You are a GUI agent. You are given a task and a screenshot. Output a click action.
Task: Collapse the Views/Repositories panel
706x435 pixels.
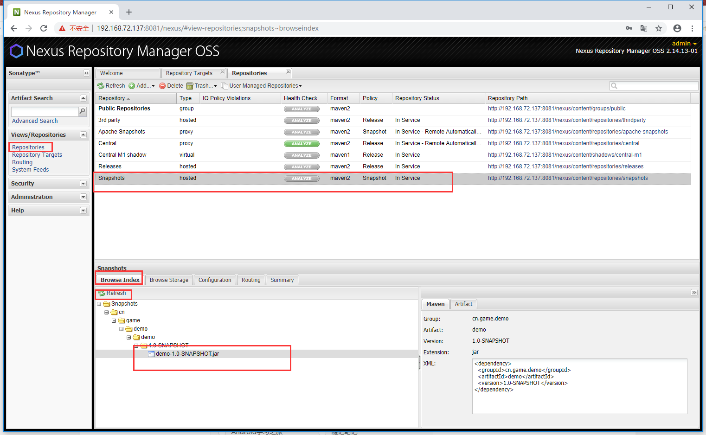click(x=83, y=135)
